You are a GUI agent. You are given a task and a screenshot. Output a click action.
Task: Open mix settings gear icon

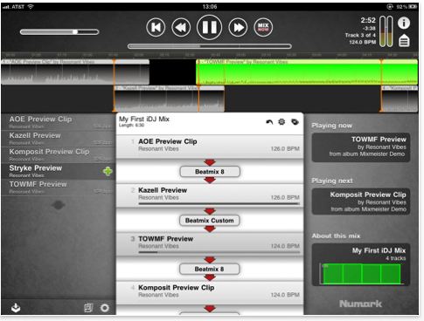point(282,122)
